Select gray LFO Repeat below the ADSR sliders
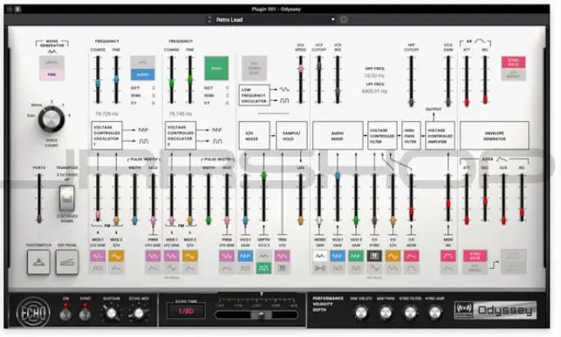The width and height of the screenshot is (561, 337). click(475, 268)
